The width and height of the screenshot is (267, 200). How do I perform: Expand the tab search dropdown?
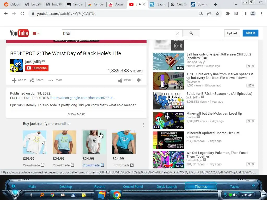[236, 4]
